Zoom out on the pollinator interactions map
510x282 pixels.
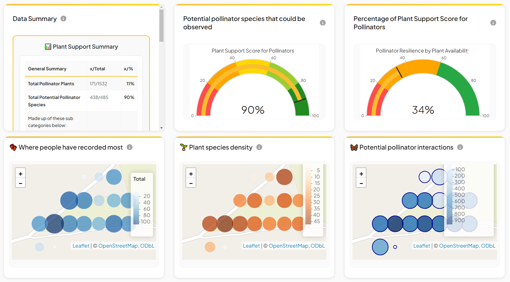[361, 183]
